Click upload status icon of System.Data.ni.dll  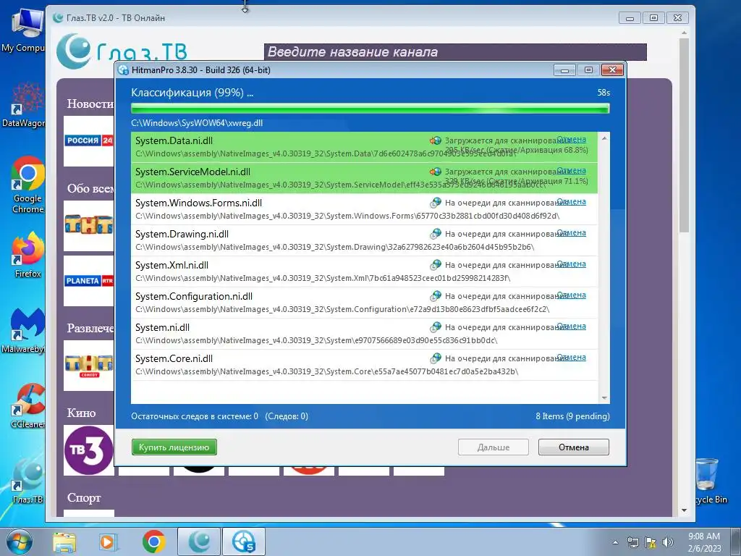coord(435,140)
